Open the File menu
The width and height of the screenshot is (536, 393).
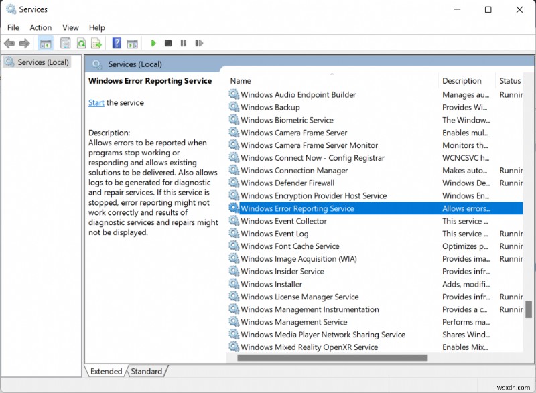13,27
